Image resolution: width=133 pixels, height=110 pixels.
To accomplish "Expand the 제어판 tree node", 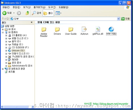I will [x=6, y=60].
